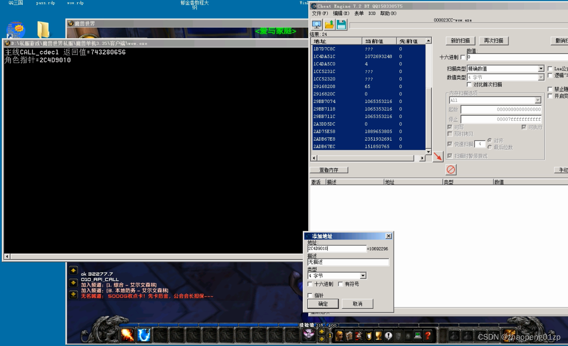Click the 新的扫描 button
This screenshot has height=346, width=568.
[x=460, y=41]
